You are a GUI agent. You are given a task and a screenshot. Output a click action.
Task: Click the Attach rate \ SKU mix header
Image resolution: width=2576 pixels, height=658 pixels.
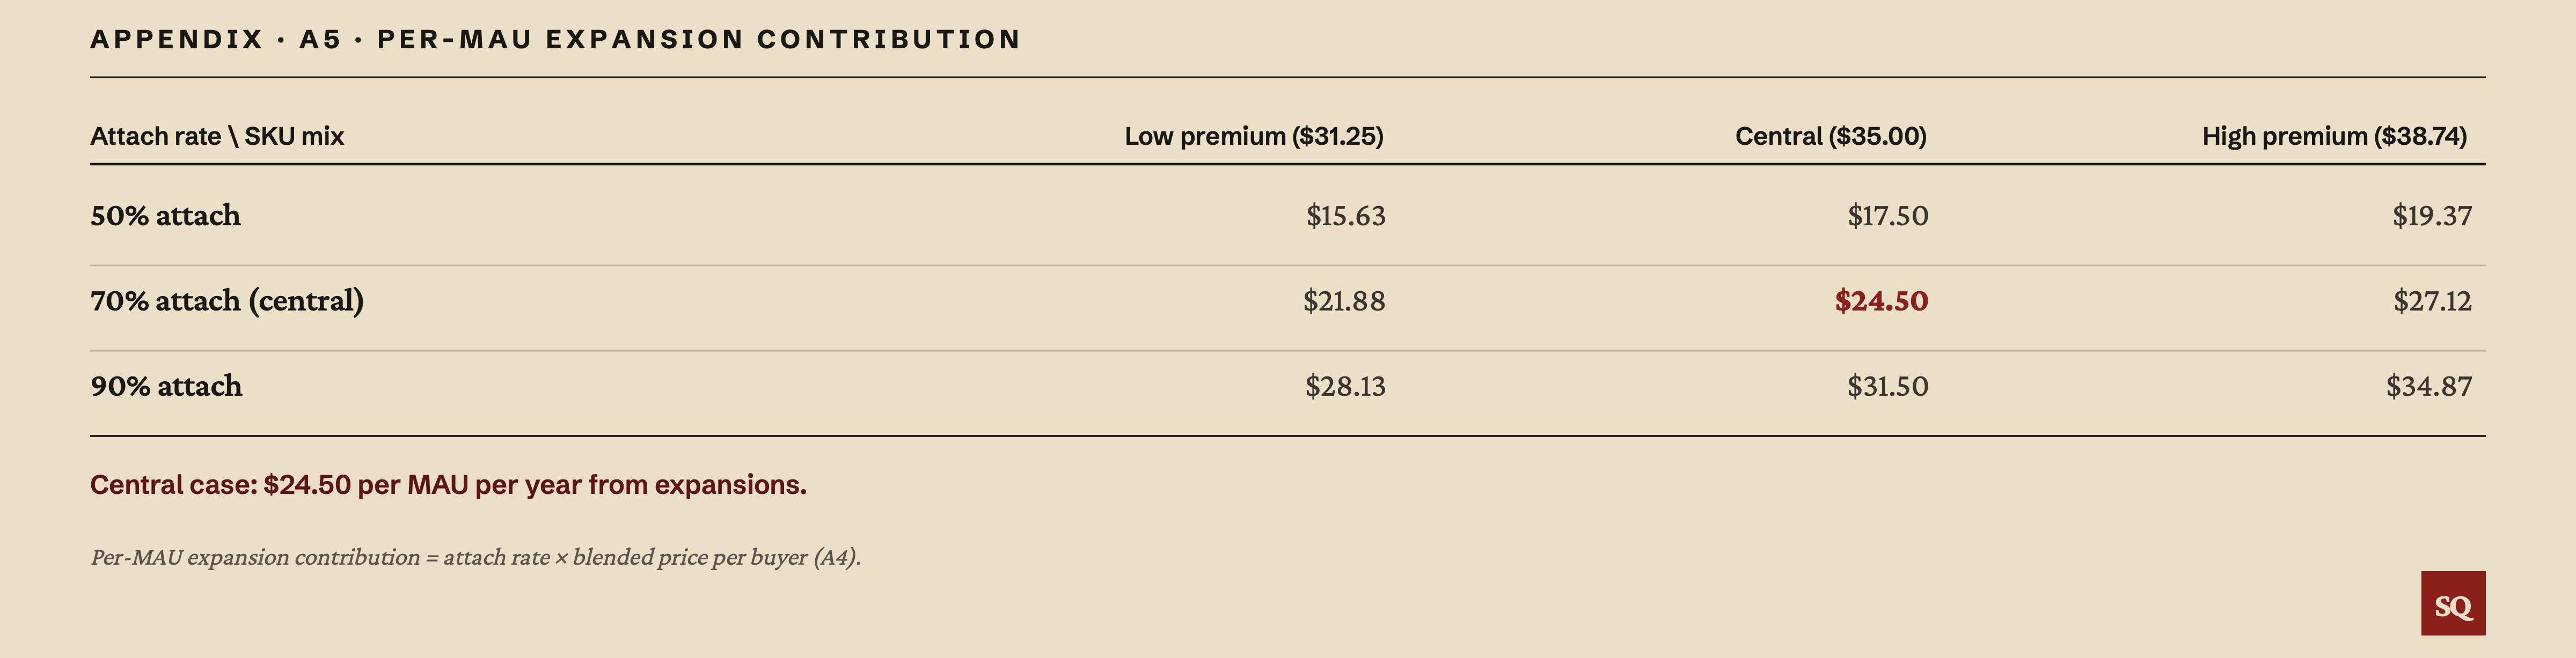(x=217, y=136)
